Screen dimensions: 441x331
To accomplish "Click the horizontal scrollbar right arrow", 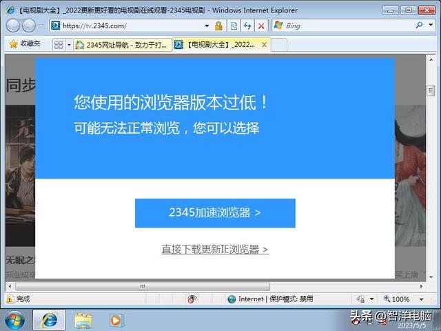I will pyautogui.click(x=421, y=287).
